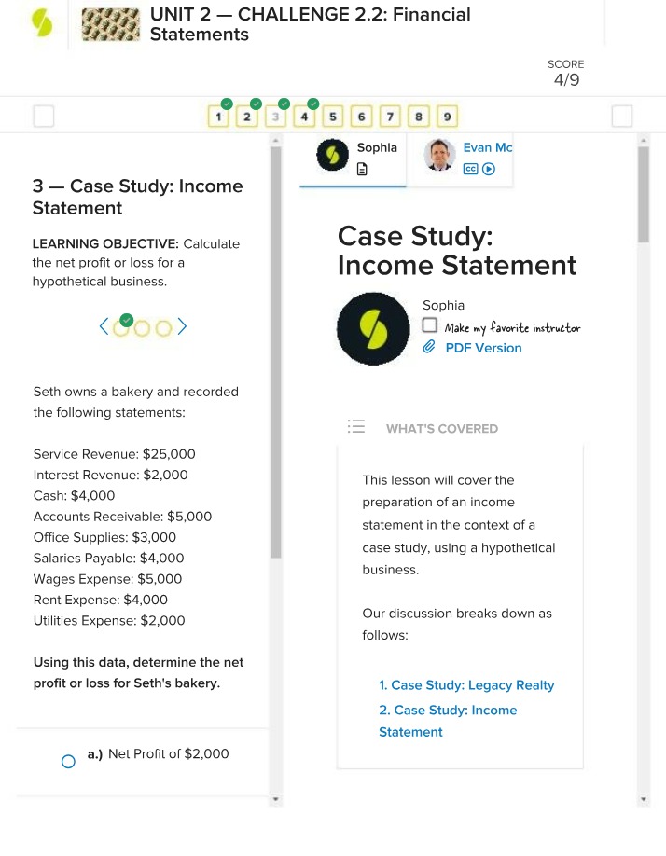Switch to the Evan Mc tutorial tab
666x856 pixels.
(x=460, y=160)
